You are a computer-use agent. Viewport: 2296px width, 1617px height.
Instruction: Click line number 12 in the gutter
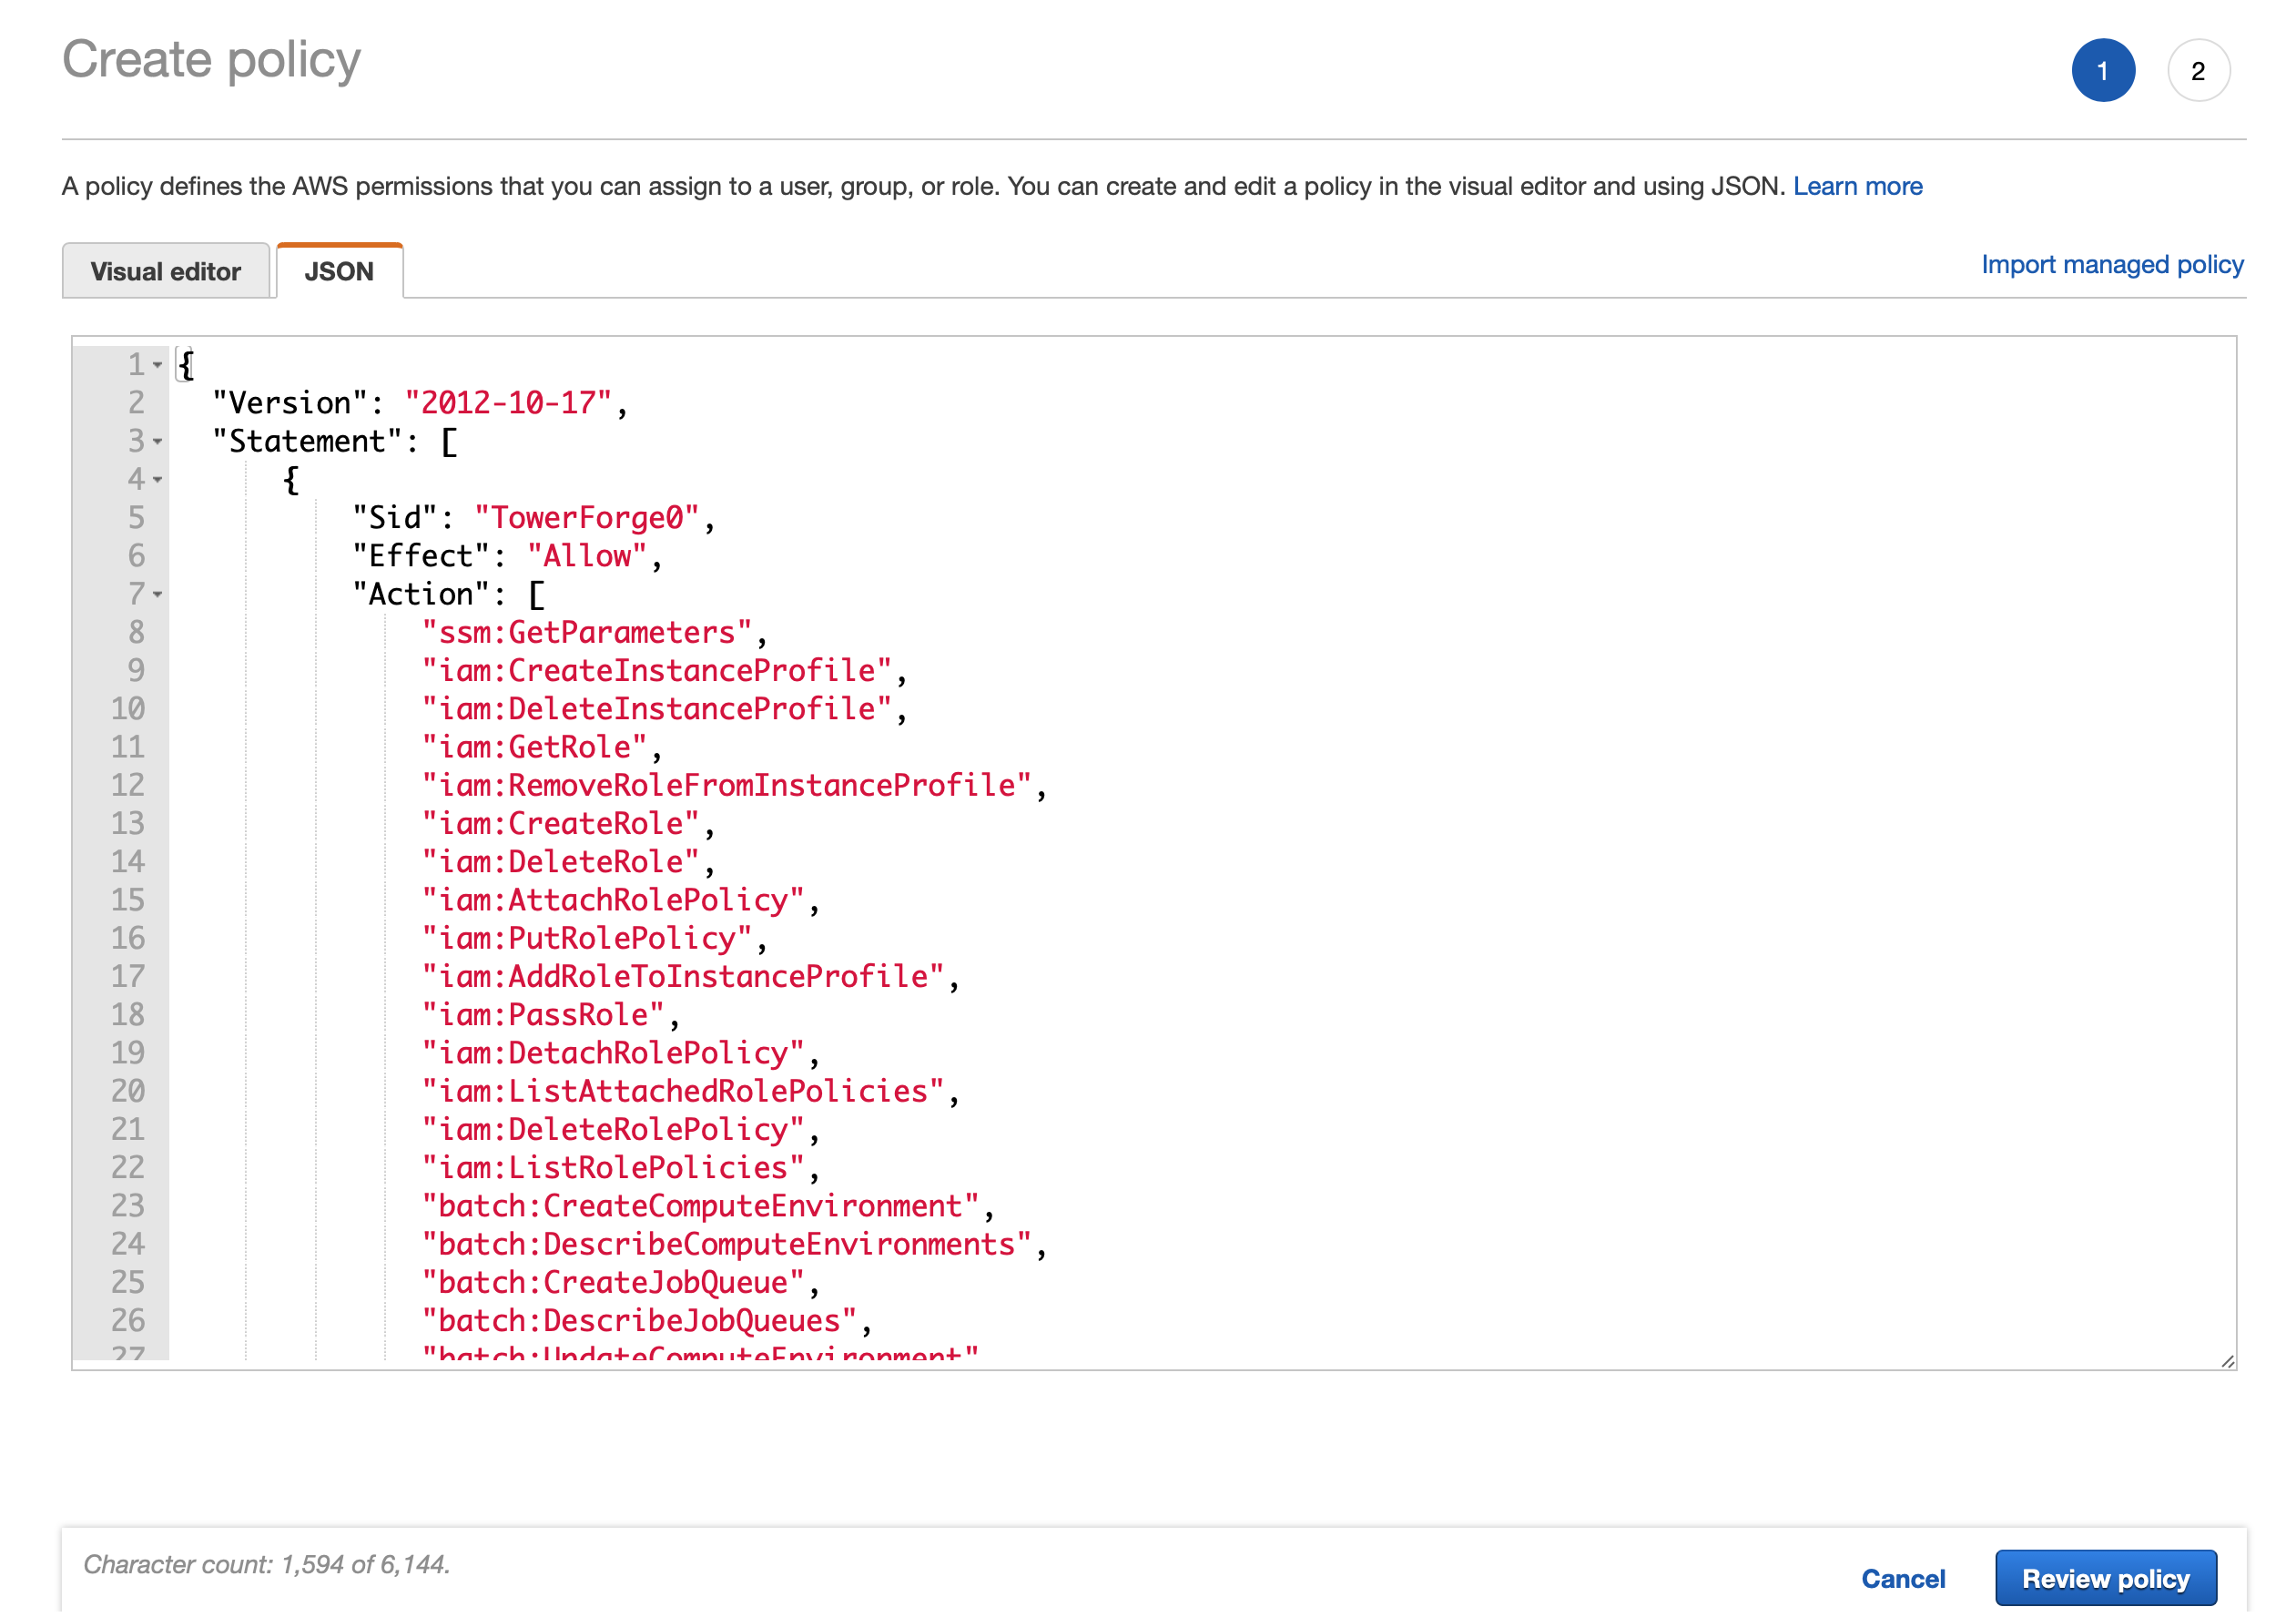tap(128, 785)
